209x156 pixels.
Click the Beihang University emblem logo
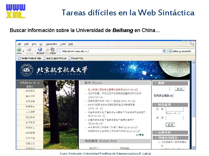(27, 70)
